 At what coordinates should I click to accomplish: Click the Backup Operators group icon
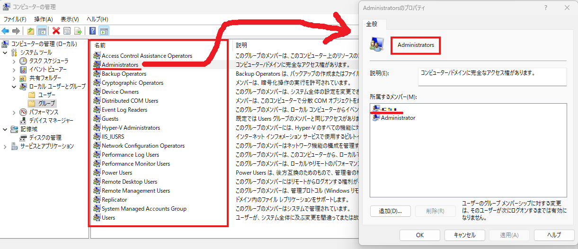pyautogui.click(x=97, y=73)
